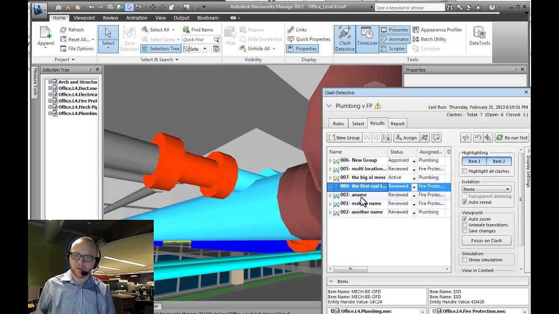The width and height of the screenshot is (559, 314).
Task: Click the Remove from Group icon with red X
Action: [x=386, y=137]
